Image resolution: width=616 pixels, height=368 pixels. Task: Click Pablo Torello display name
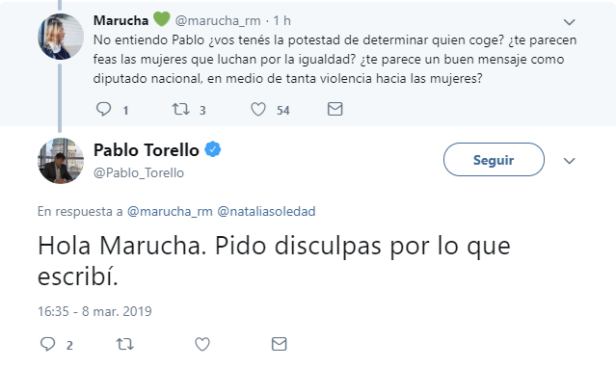[147, 150]
